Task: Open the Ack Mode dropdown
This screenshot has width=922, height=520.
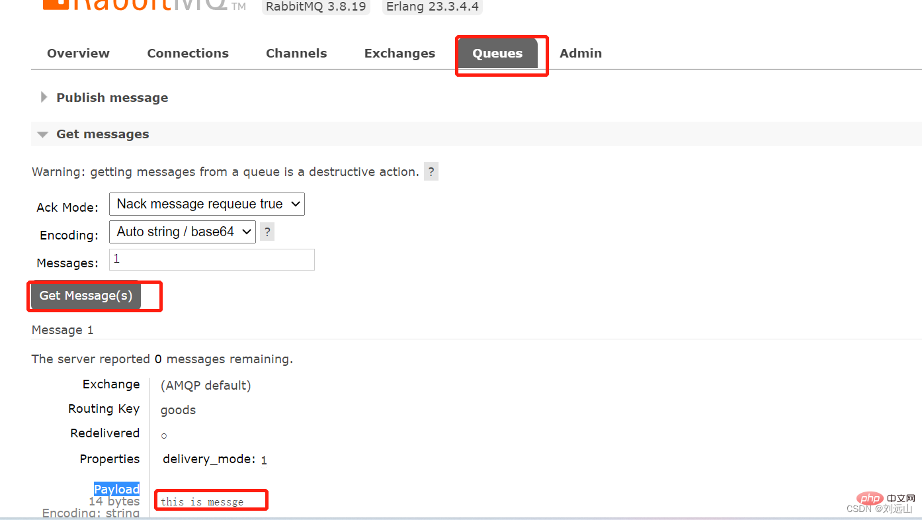Action: [x=207, y=204]
